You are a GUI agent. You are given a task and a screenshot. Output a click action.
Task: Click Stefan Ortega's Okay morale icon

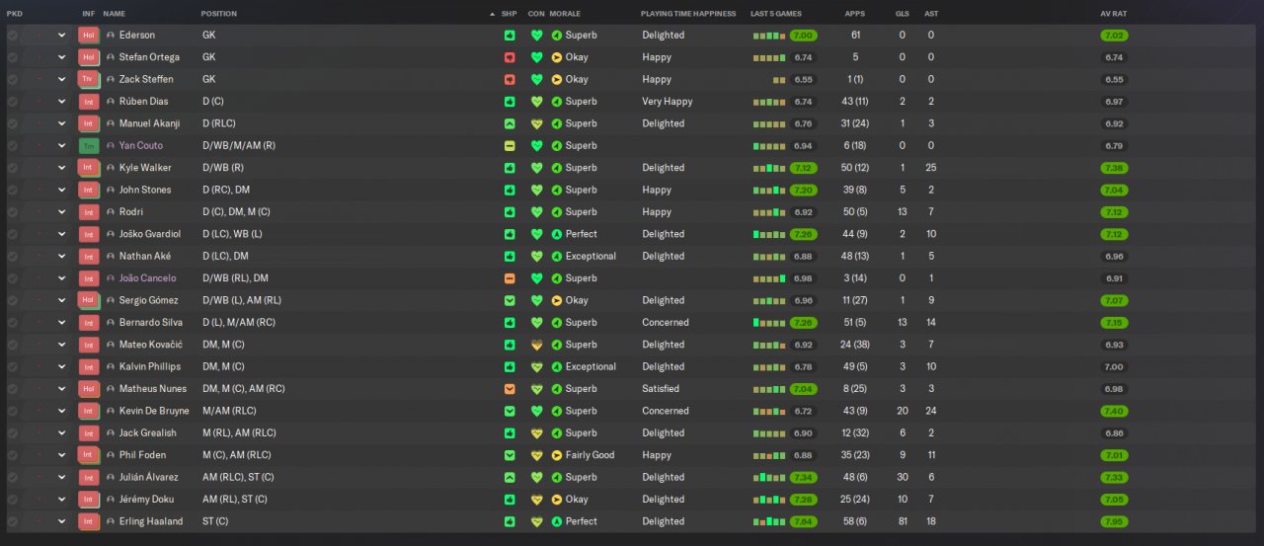click(x=557, y=57)
